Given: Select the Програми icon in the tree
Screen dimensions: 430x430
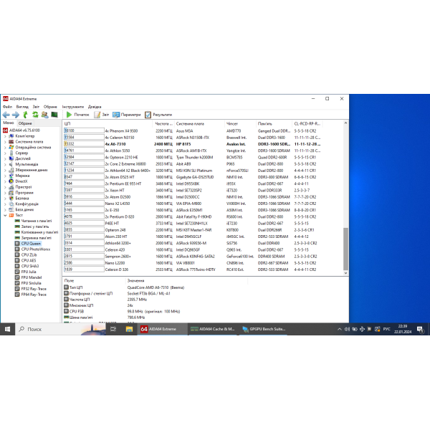Looking at the screenshot, I should click(x=11, y=193).
